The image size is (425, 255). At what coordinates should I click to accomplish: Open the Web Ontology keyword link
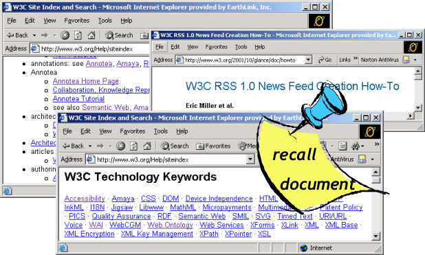[x=170, y=225]
